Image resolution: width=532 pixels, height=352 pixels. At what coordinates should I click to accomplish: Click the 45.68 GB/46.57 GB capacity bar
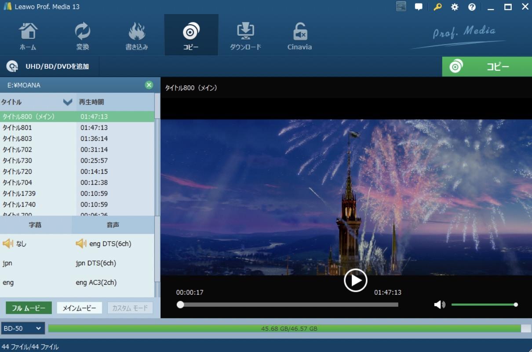[289, 328]
